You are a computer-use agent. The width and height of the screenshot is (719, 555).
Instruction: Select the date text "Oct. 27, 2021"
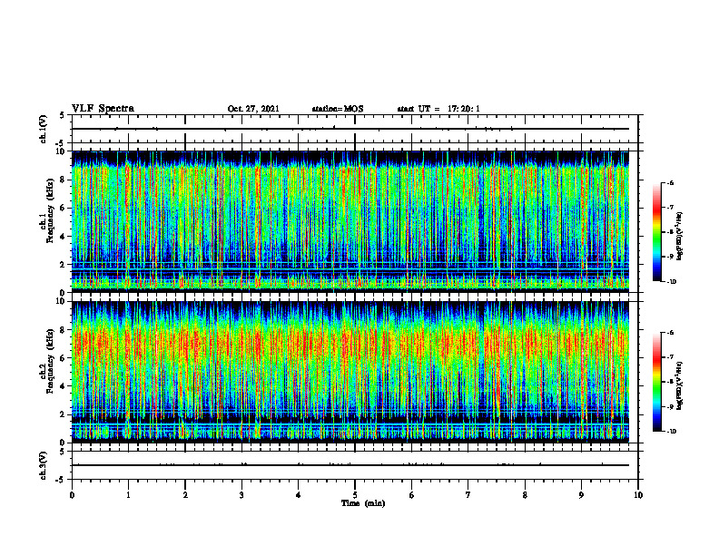tap(253, 109)
